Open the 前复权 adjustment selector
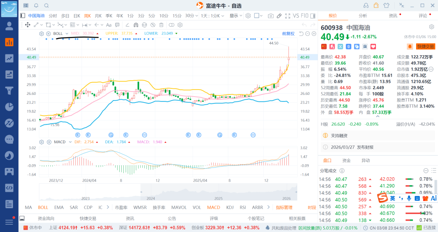This screenshot has width=438, height=232. (x=288, y=34)
